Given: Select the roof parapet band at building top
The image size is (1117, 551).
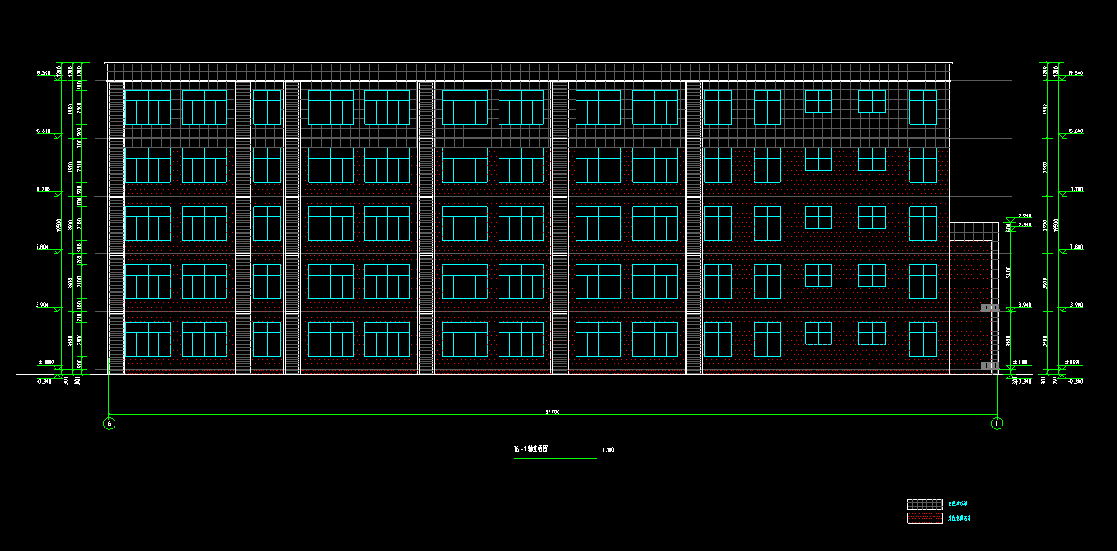Looking at the screenshot, I should (x=528, y=72).
